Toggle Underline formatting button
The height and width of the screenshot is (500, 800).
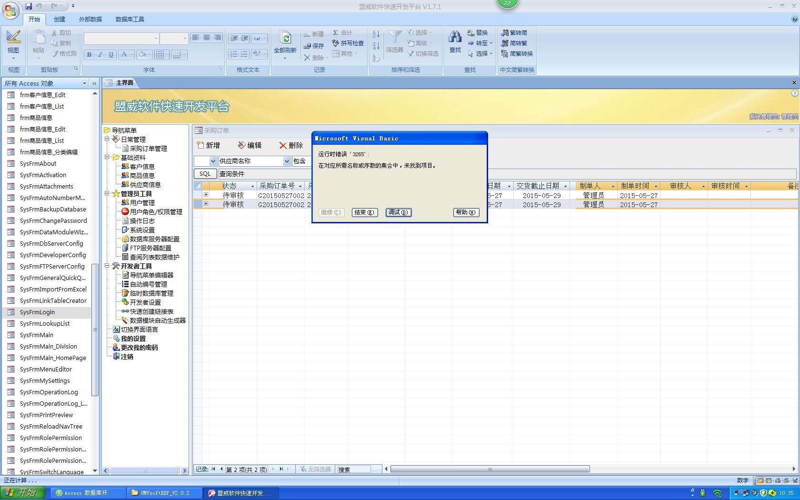pos(111,55)
